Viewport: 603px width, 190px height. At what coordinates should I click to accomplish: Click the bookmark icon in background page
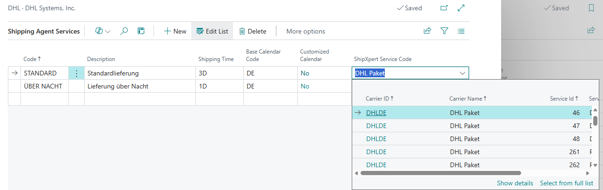coord(591,8)
